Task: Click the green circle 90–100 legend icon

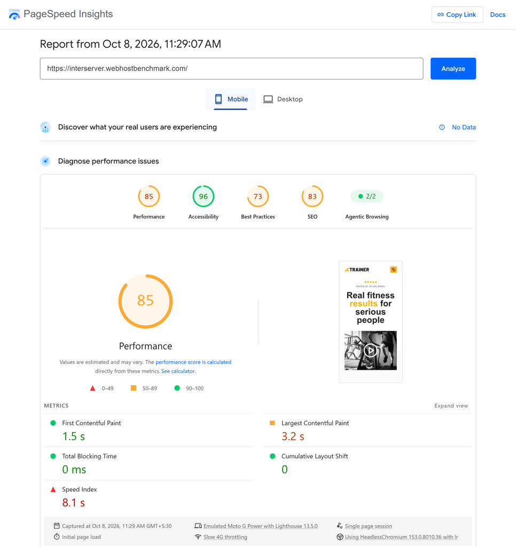Action: (x=177, y=388)
